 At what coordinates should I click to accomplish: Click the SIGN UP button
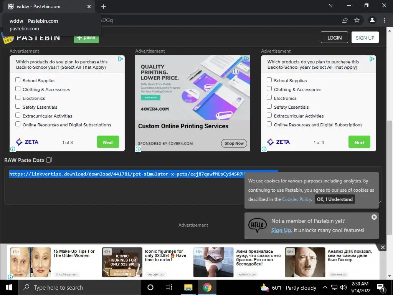pos(365,37)
